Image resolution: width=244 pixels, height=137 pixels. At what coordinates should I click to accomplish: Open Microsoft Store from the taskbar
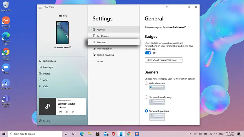point(98,134)
